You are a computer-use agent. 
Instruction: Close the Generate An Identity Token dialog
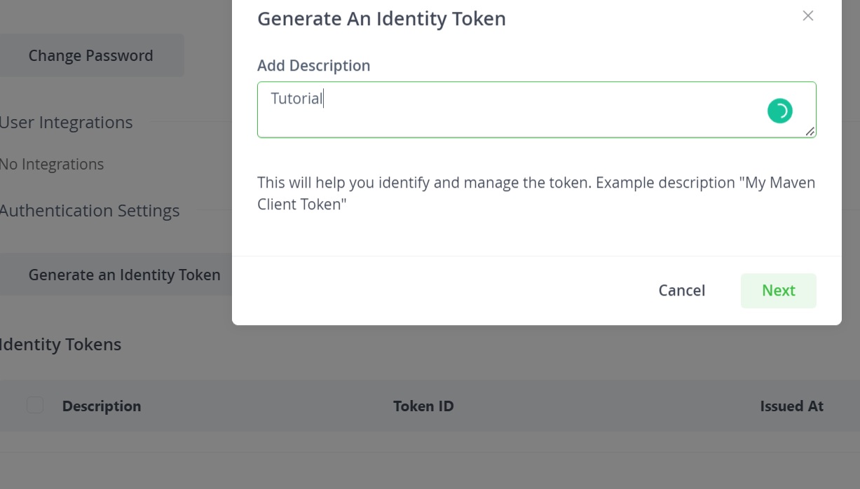(807, 16)
